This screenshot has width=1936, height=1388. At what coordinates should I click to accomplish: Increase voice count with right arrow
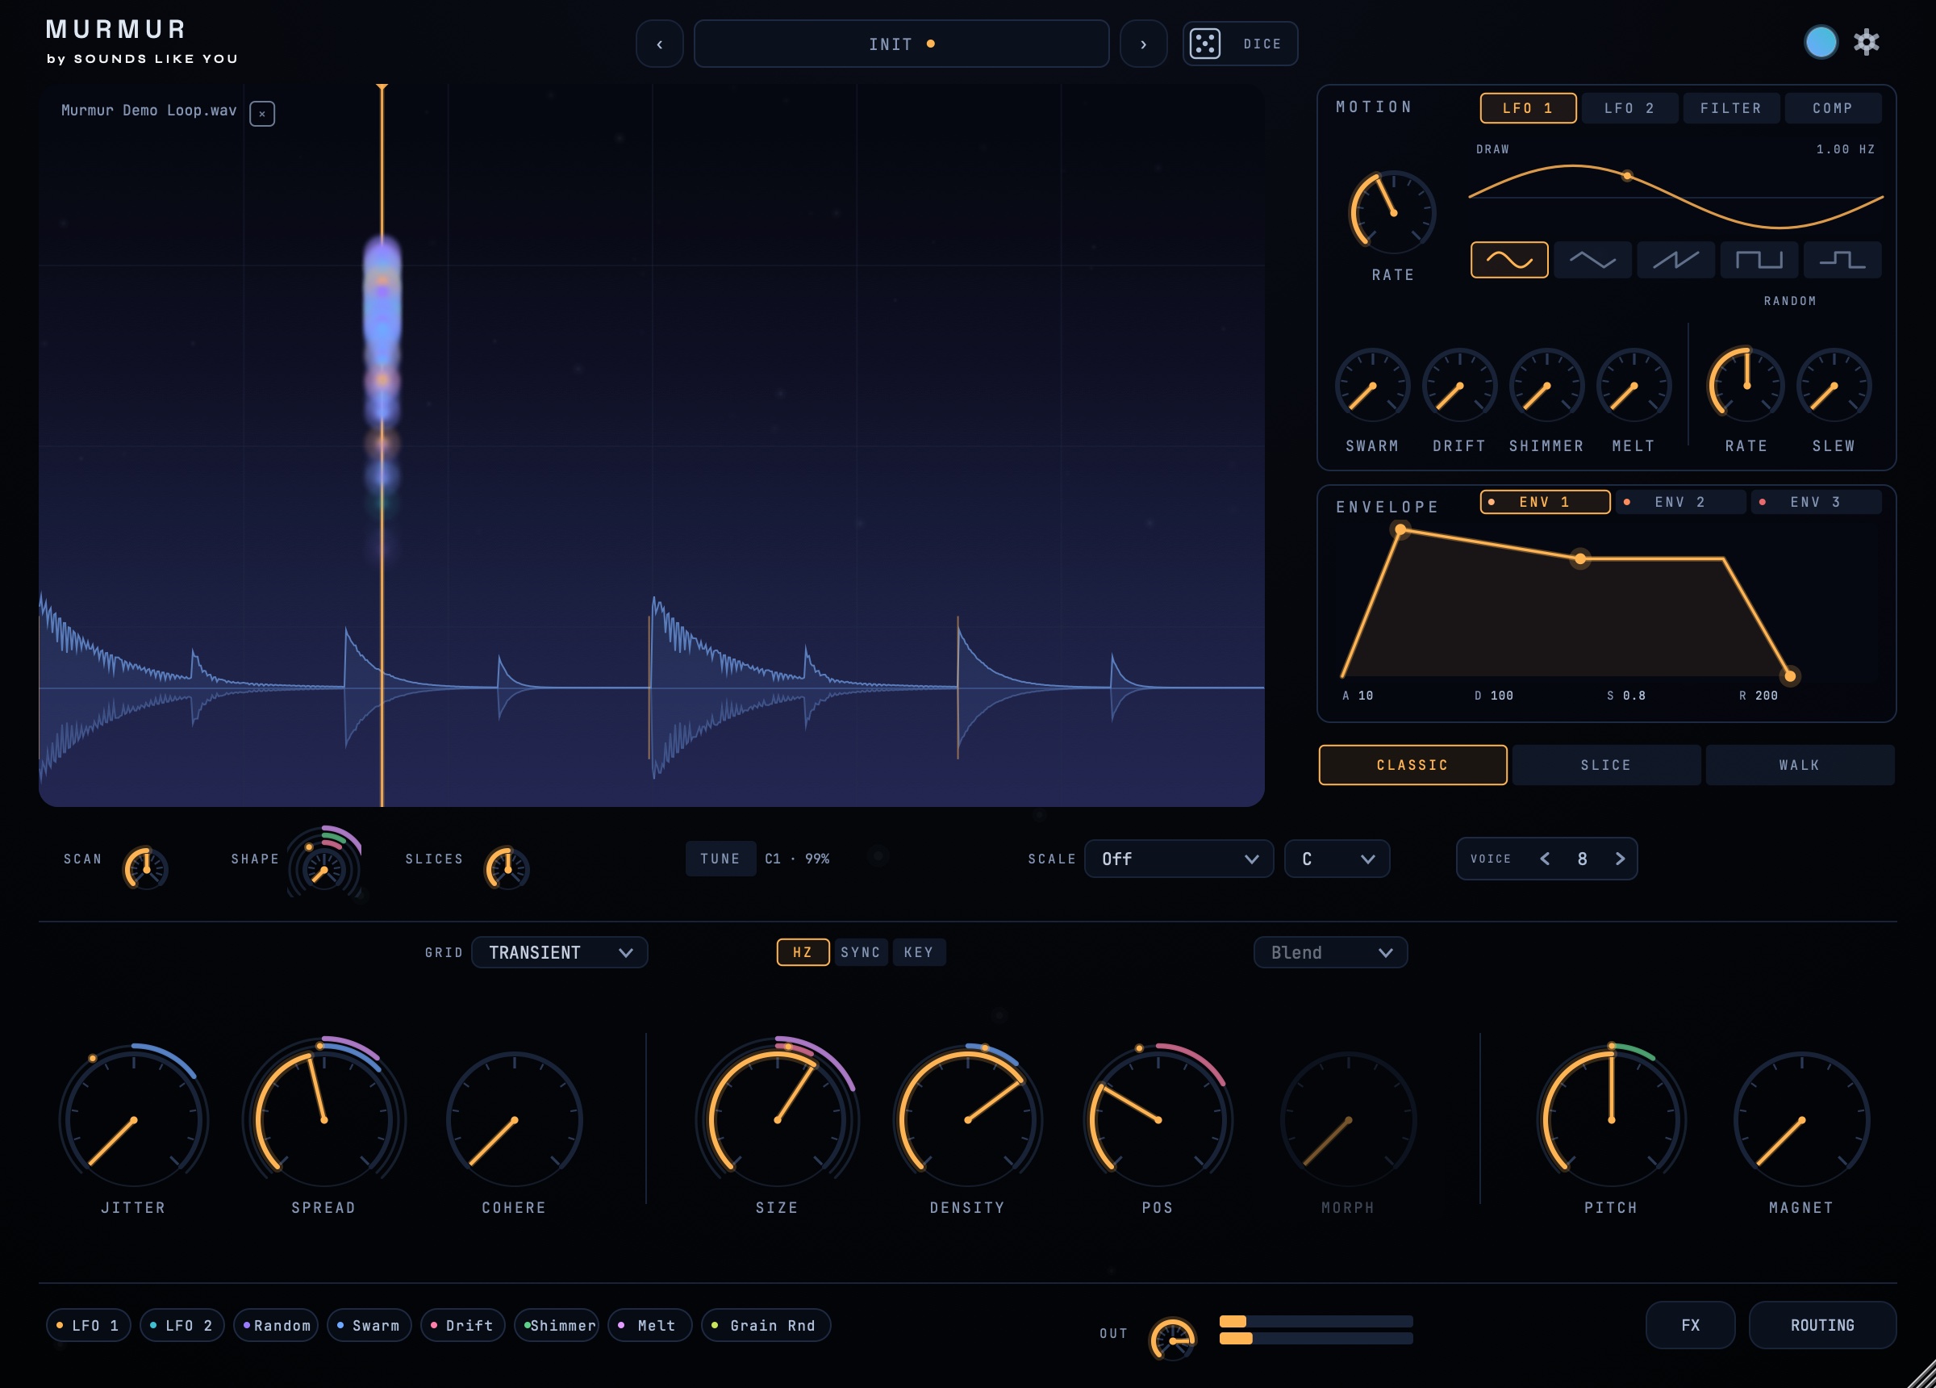point(1619,859)
